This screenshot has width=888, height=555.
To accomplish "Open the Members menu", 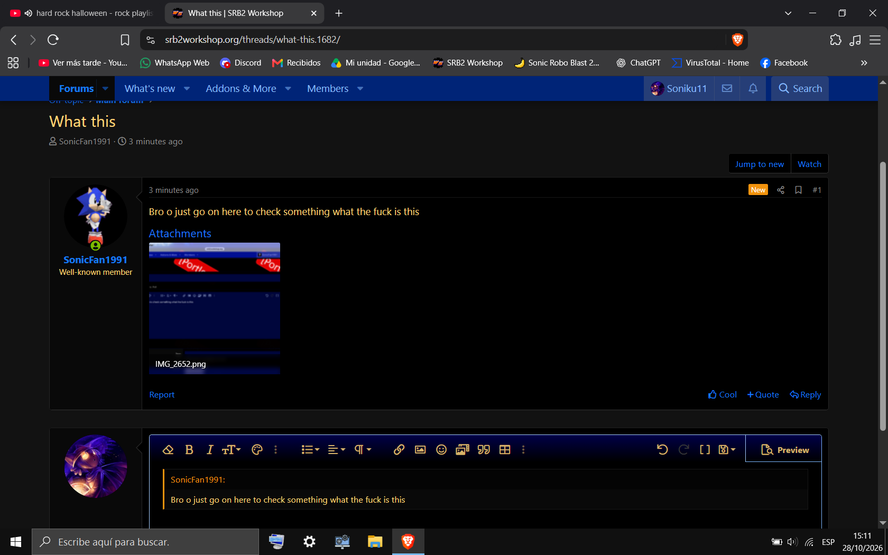I will coord(328,89).
